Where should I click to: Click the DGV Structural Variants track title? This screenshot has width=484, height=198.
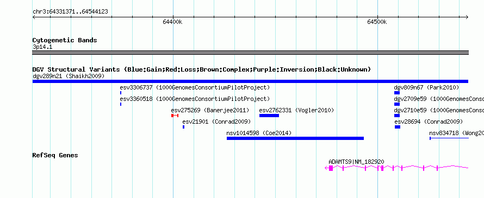202,69
